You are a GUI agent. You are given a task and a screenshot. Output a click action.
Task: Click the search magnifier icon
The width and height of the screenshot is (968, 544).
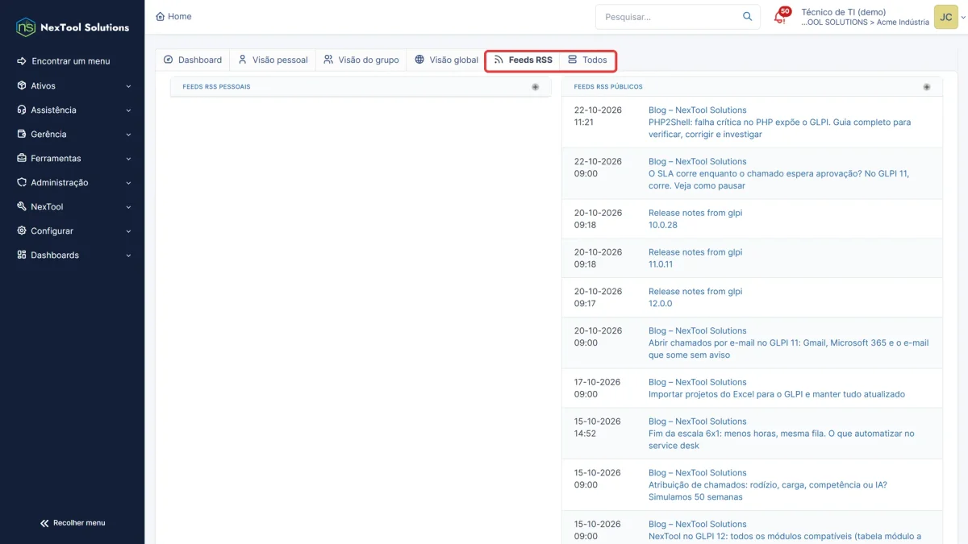click(748, 16)
